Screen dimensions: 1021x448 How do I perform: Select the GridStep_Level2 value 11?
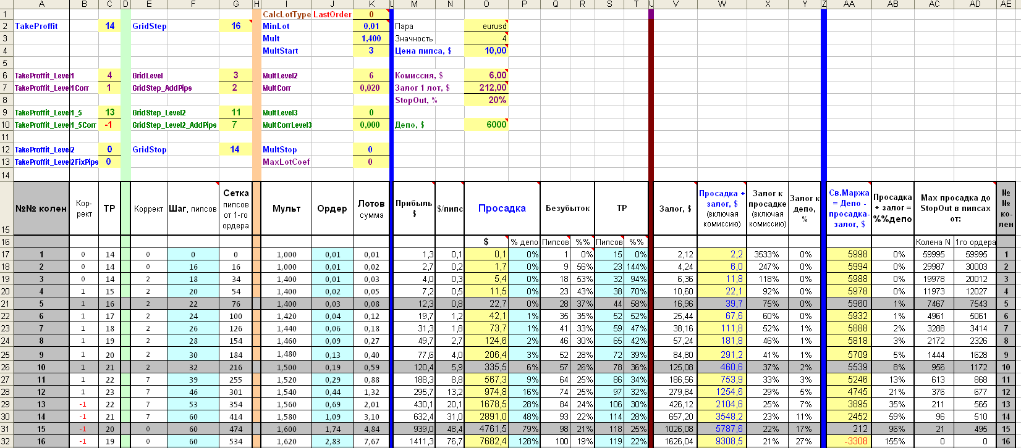[x=235, y=112]
